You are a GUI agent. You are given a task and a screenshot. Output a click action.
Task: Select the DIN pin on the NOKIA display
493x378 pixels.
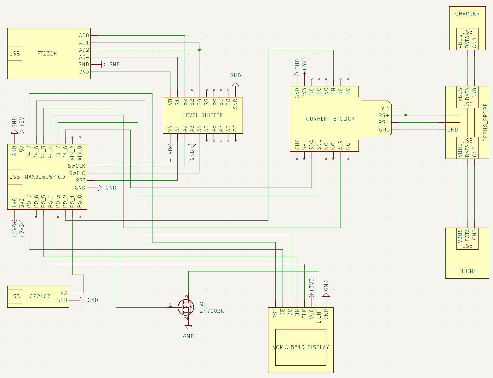297,313
